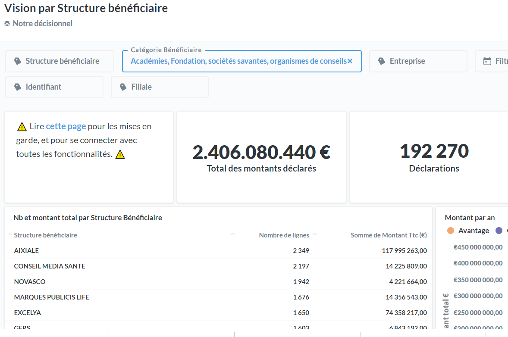
Task: Select the AIXIALE row in the table
Action: [x=26, y=251]
